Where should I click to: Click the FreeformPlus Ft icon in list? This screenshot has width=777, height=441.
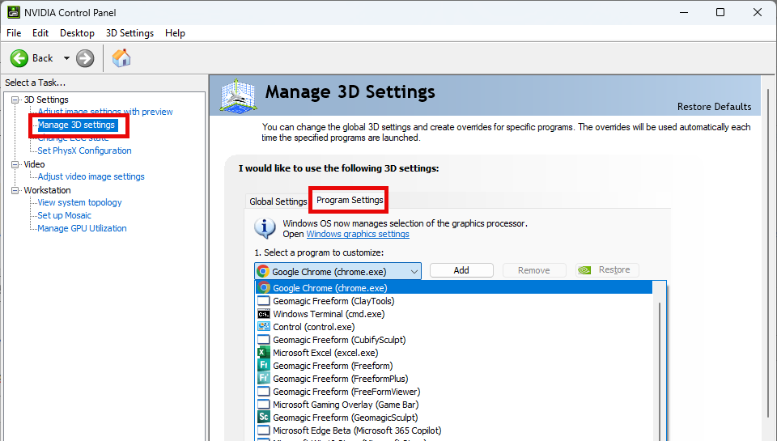(264, 378)
